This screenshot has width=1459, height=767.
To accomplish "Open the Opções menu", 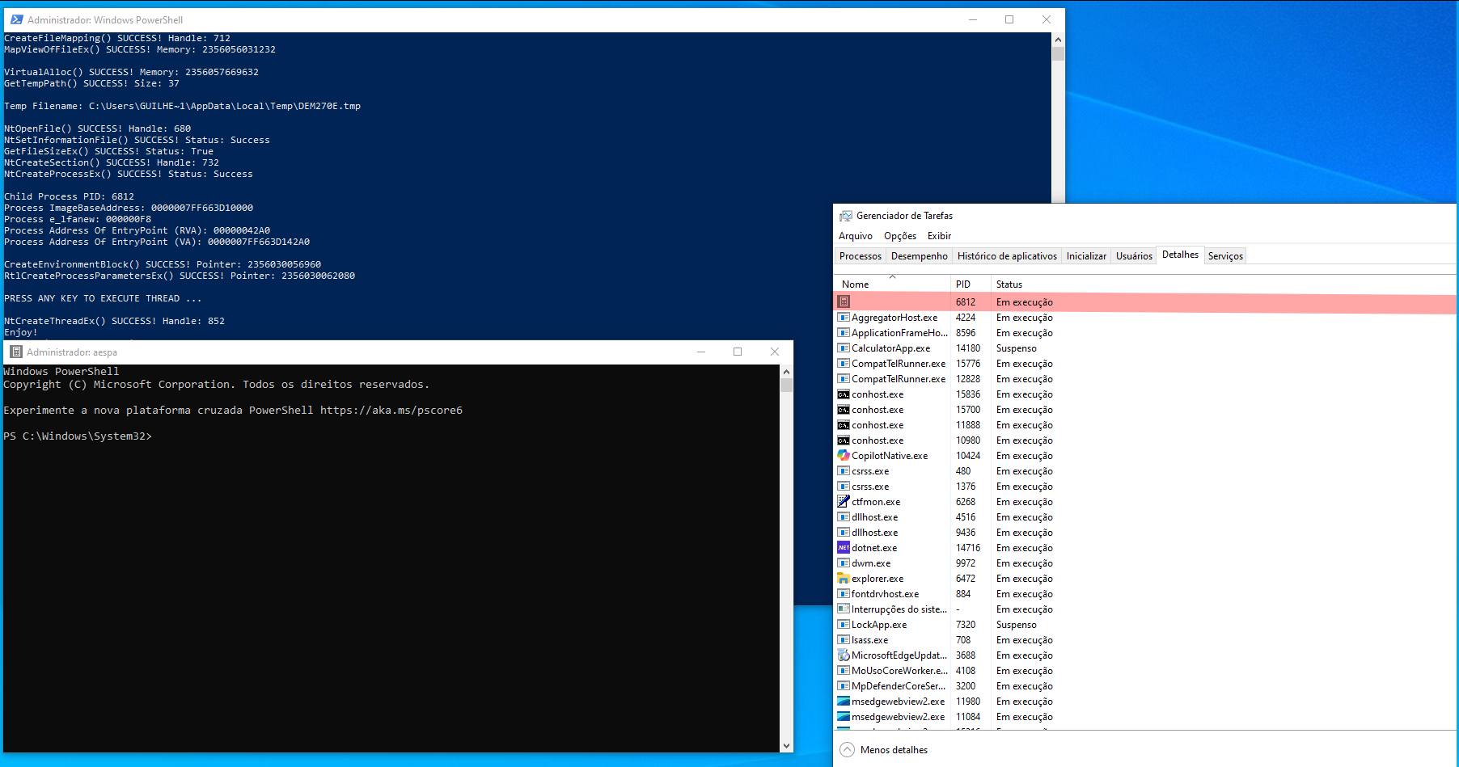I will tap(900, 235).
